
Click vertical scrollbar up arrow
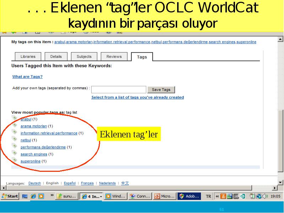tap(280, 39)
